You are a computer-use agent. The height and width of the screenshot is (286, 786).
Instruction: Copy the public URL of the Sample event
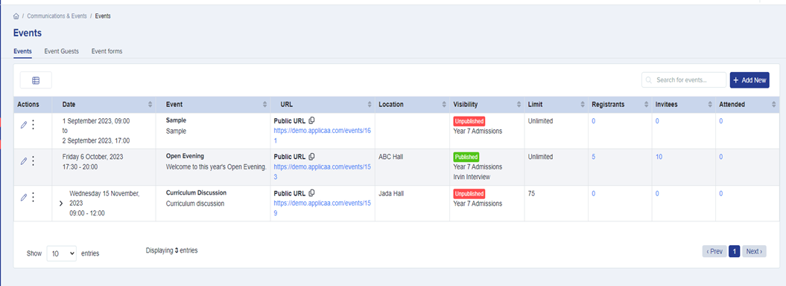pos(311,120)
